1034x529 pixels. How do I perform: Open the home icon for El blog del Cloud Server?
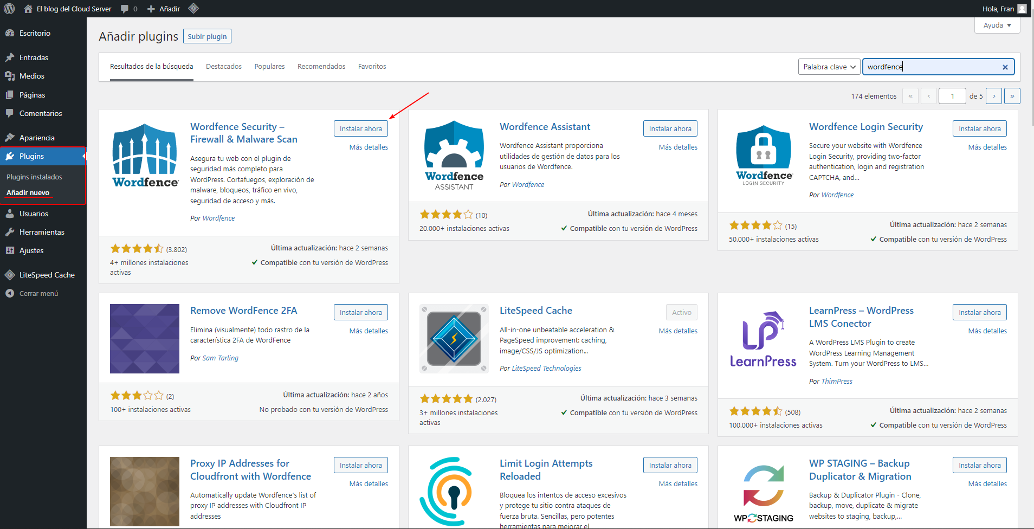pyautogui.click(x=28, y=9)
